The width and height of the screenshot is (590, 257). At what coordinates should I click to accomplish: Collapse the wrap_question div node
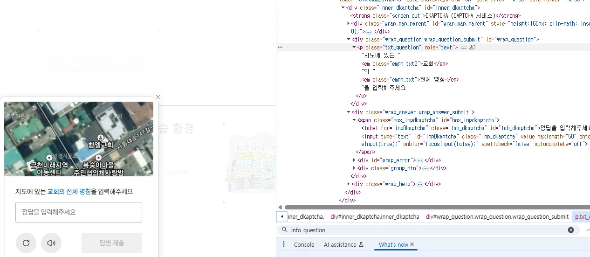click(349, 40)
